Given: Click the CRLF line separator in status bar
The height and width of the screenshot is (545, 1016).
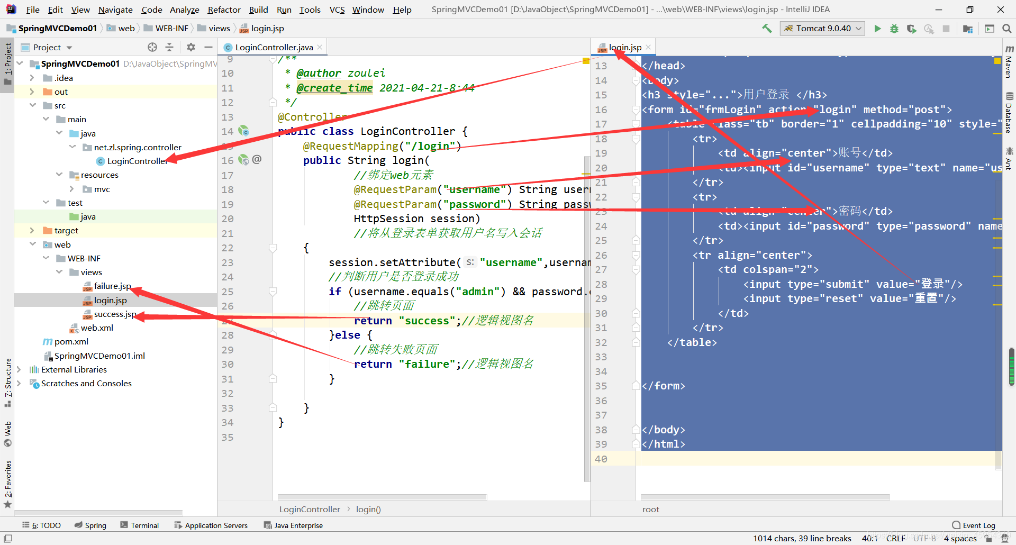Looking at the screenshot, I should tap(896, 538).
